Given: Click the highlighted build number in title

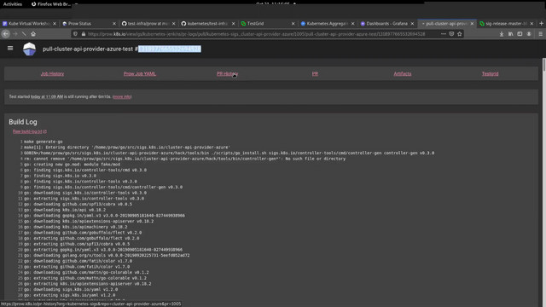Looking at the screenshot, I should pos(170,49).
